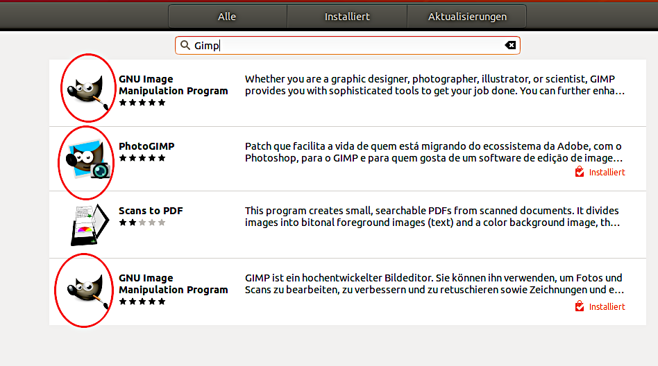This screenshot has height=366, width=658.
Task: Click the star rating of PhotoGIMP
Action: [142, 158]
